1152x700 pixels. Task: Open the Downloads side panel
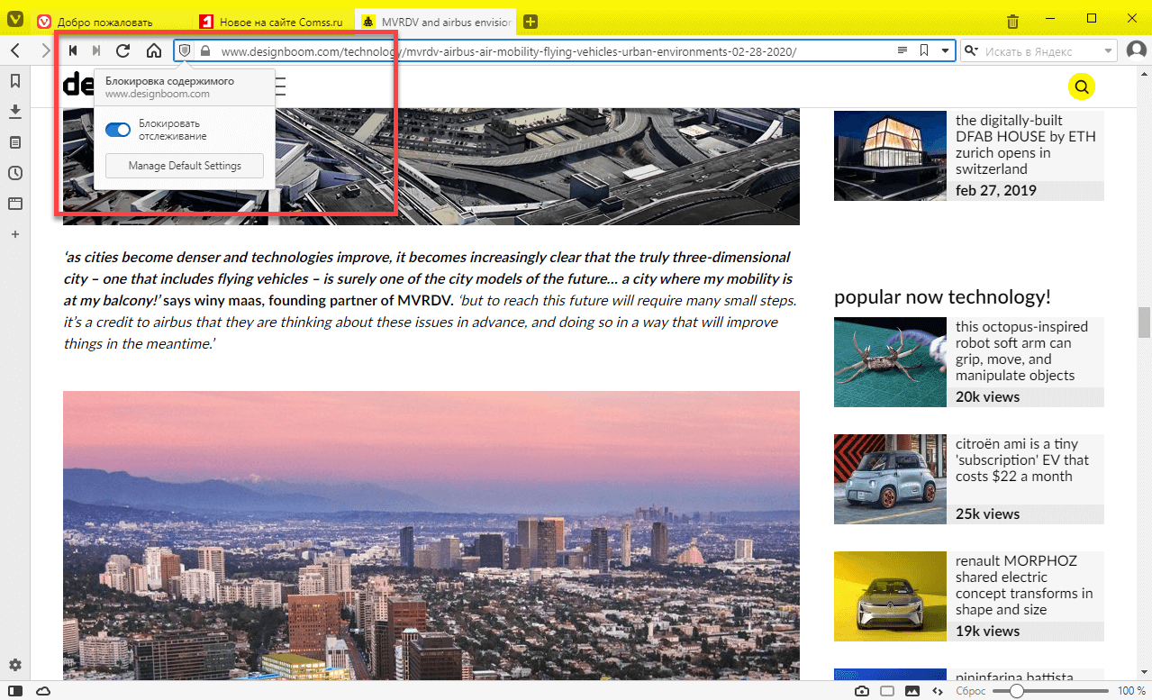pos(15,112)
